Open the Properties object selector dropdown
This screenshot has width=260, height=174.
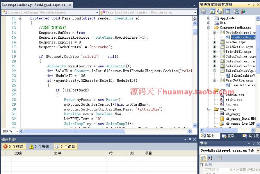(258, 151)
